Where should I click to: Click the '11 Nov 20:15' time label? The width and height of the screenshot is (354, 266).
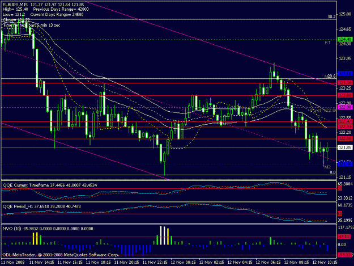[x=127, y=263]
